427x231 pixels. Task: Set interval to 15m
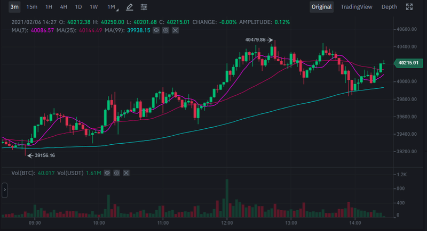(32, 7)
